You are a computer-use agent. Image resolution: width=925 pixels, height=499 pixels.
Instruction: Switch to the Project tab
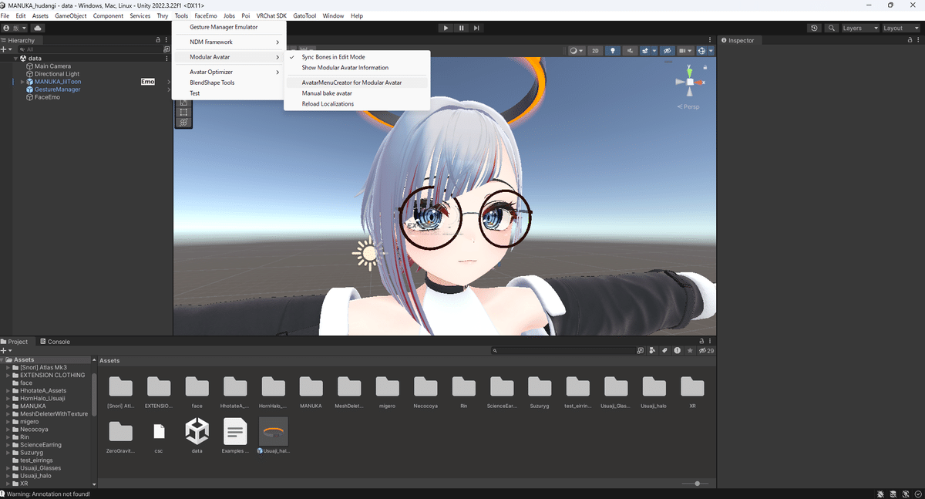[15, 342]
